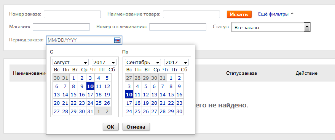Click the Действие column header

click(306, 73)
